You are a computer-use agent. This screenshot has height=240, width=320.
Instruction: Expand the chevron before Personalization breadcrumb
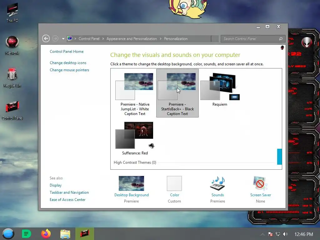tap(161, 39)
